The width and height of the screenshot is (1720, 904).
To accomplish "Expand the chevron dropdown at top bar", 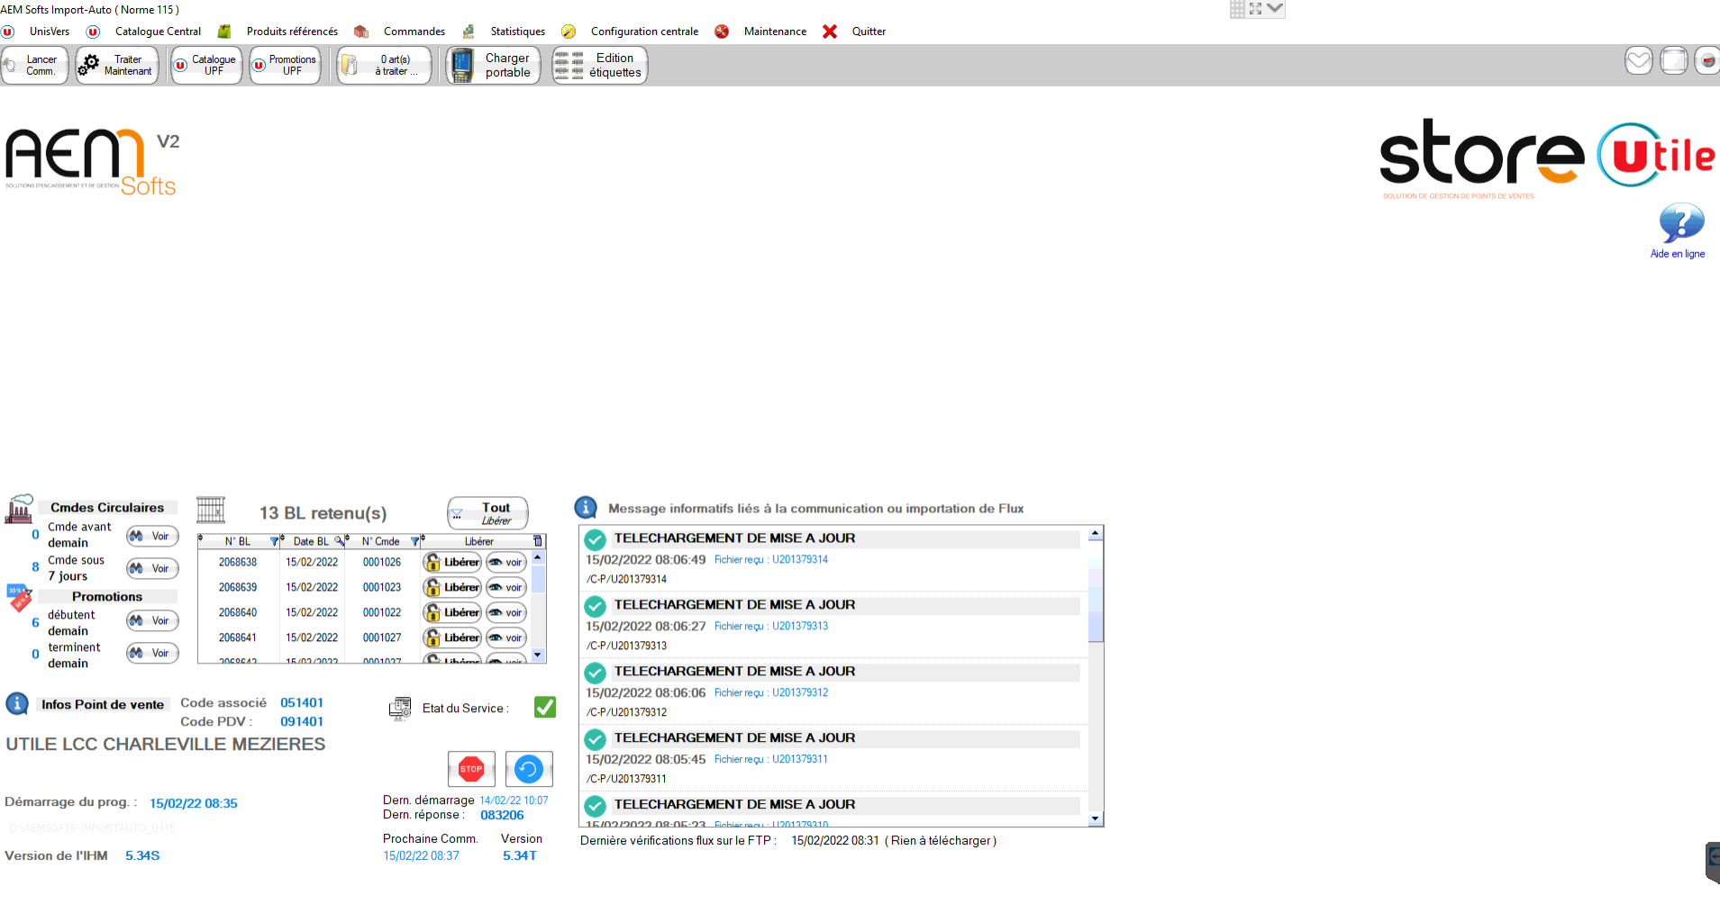I will click(1275, 8).
